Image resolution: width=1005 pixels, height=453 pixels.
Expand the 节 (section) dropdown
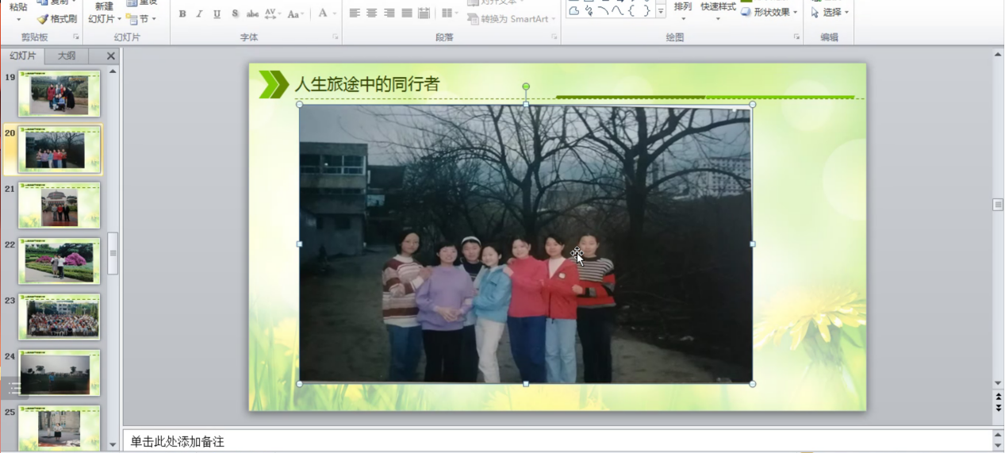tap(141, 19)
